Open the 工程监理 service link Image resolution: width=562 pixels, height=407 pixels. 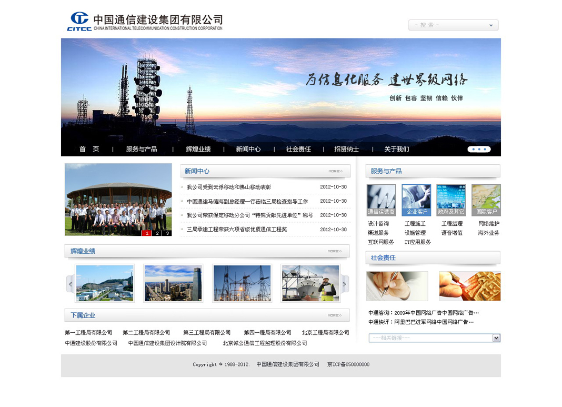tap(452, 224)
